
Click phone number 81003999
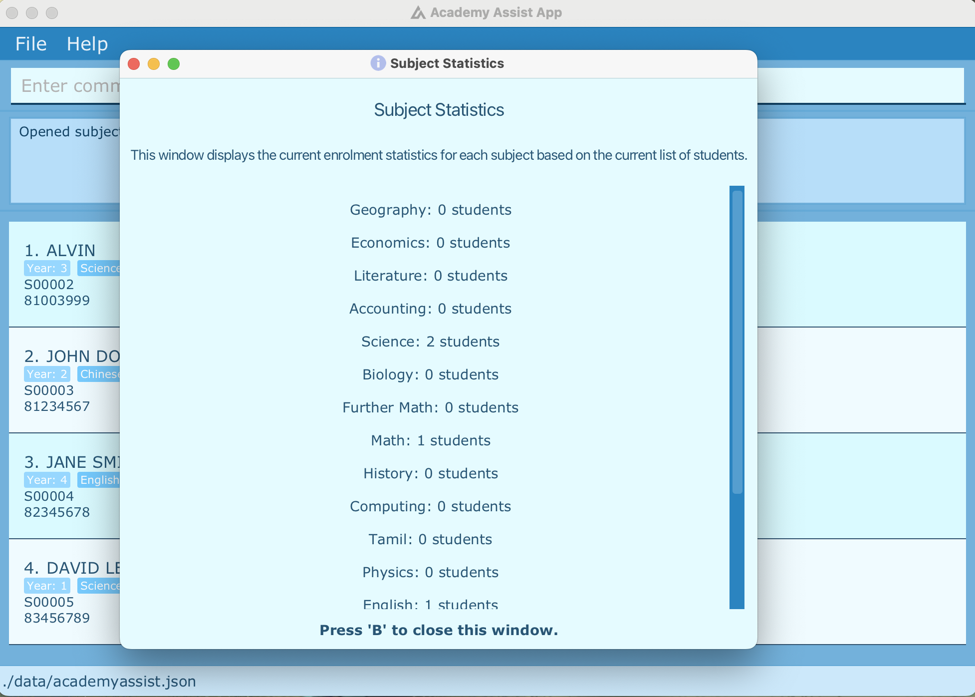(x=57, y=301)
